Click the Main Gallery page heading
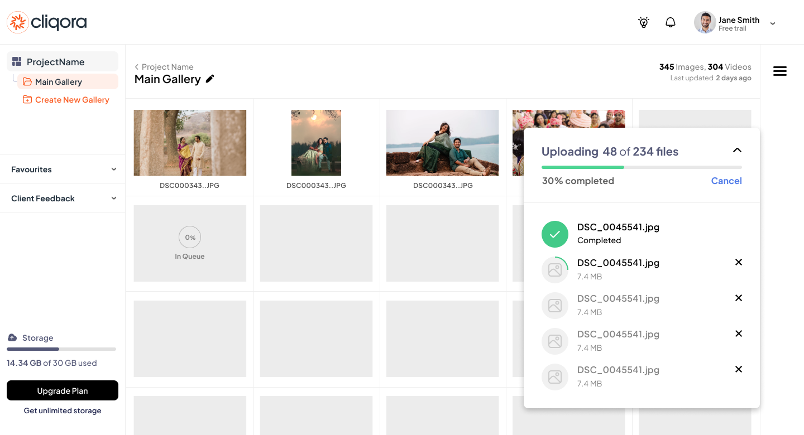Viewport: 804px width, 435px height. point(167,79)
